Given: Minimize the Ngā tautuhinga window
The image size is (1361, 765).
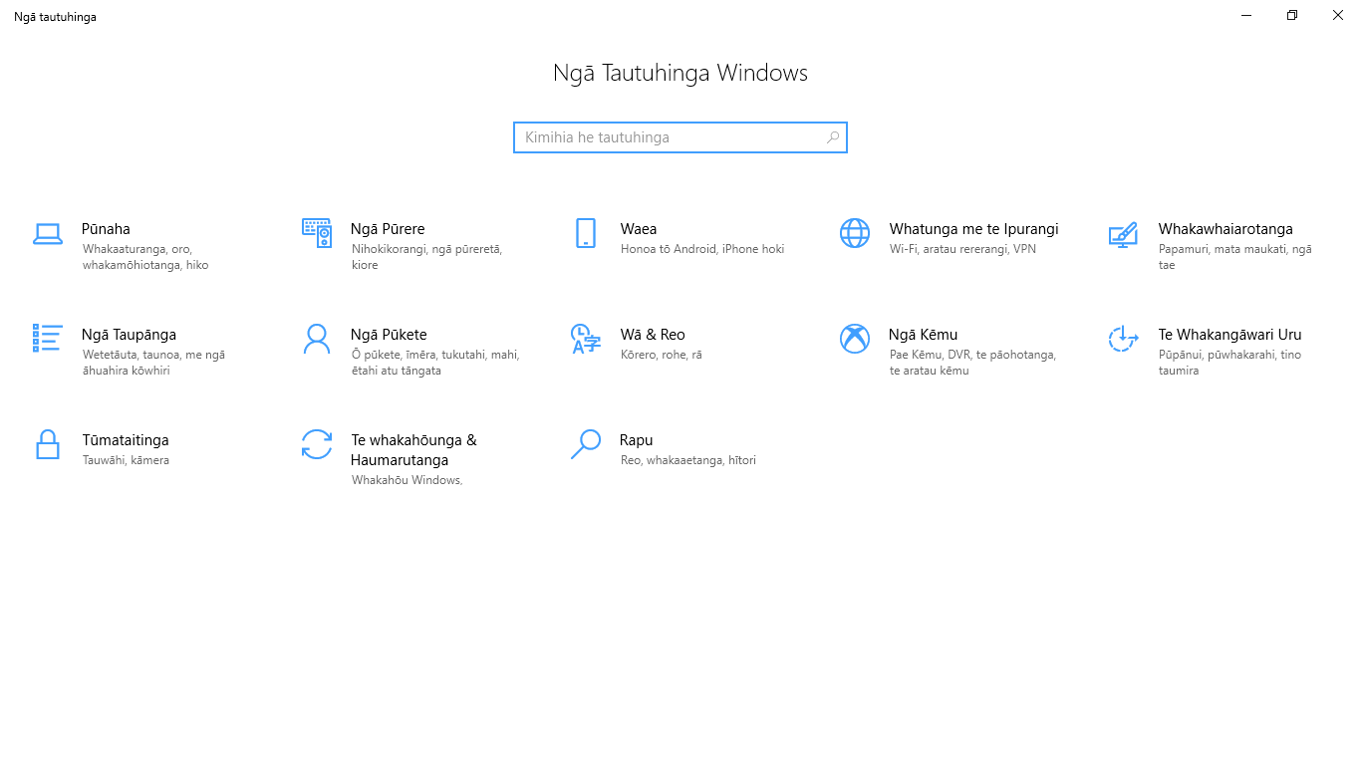Looking at the screenshot, I should [x=1246, y=15].
